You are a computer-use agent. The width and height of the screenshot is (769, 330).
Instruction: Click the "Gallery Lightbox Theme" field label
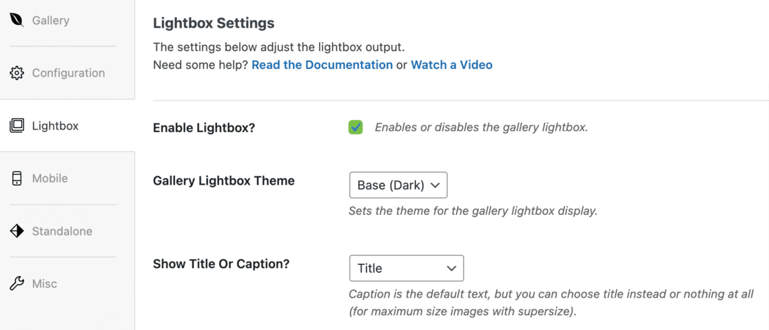pyautogui.click(x=224, y=181)
